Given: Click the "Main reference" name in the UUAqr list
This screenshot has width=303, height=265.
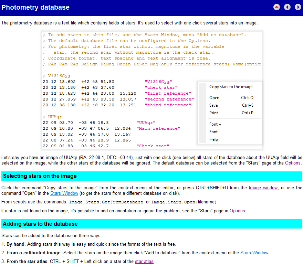Looking at the screenshot, I should click(158, 128).
